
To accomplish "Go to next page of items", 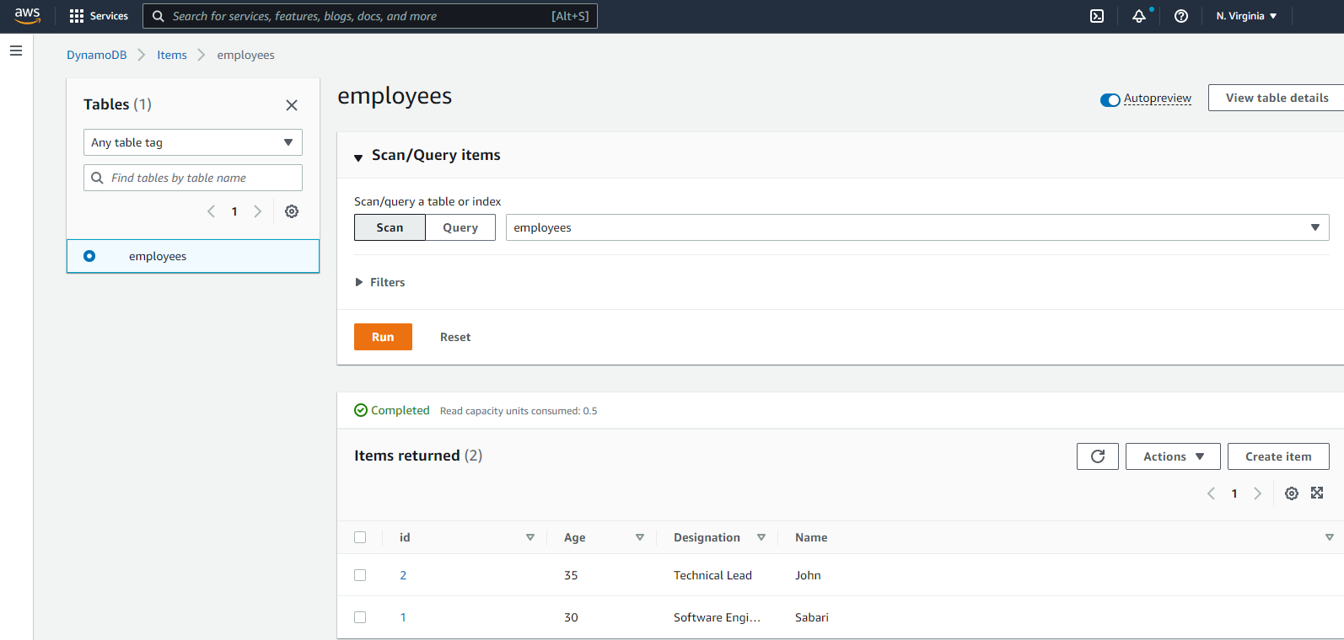I will click(1258, 493).
